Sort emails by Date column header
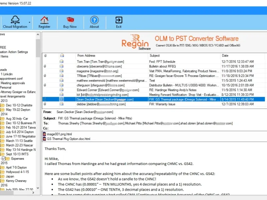The width and height of the screenshot is (267, 200). pos(225,55)
